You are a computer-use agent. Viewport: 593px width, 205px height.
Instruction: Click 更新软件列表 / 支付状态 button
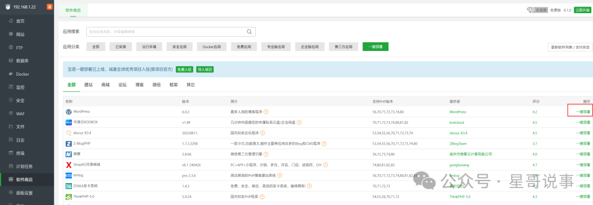coord(570,47)
